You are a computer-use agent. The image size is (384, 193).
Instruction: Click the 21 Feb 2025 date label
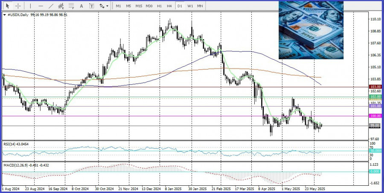click(221, 189)
